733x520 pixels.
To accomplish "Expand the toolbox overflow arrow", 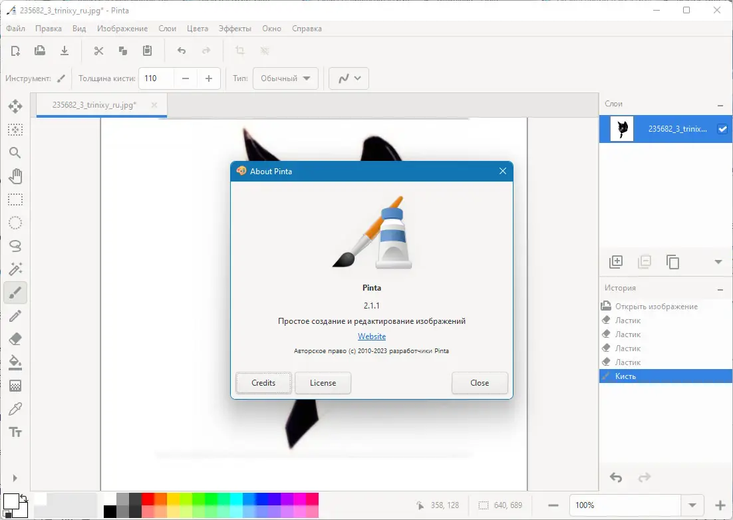I will click(x=15, y=478).
